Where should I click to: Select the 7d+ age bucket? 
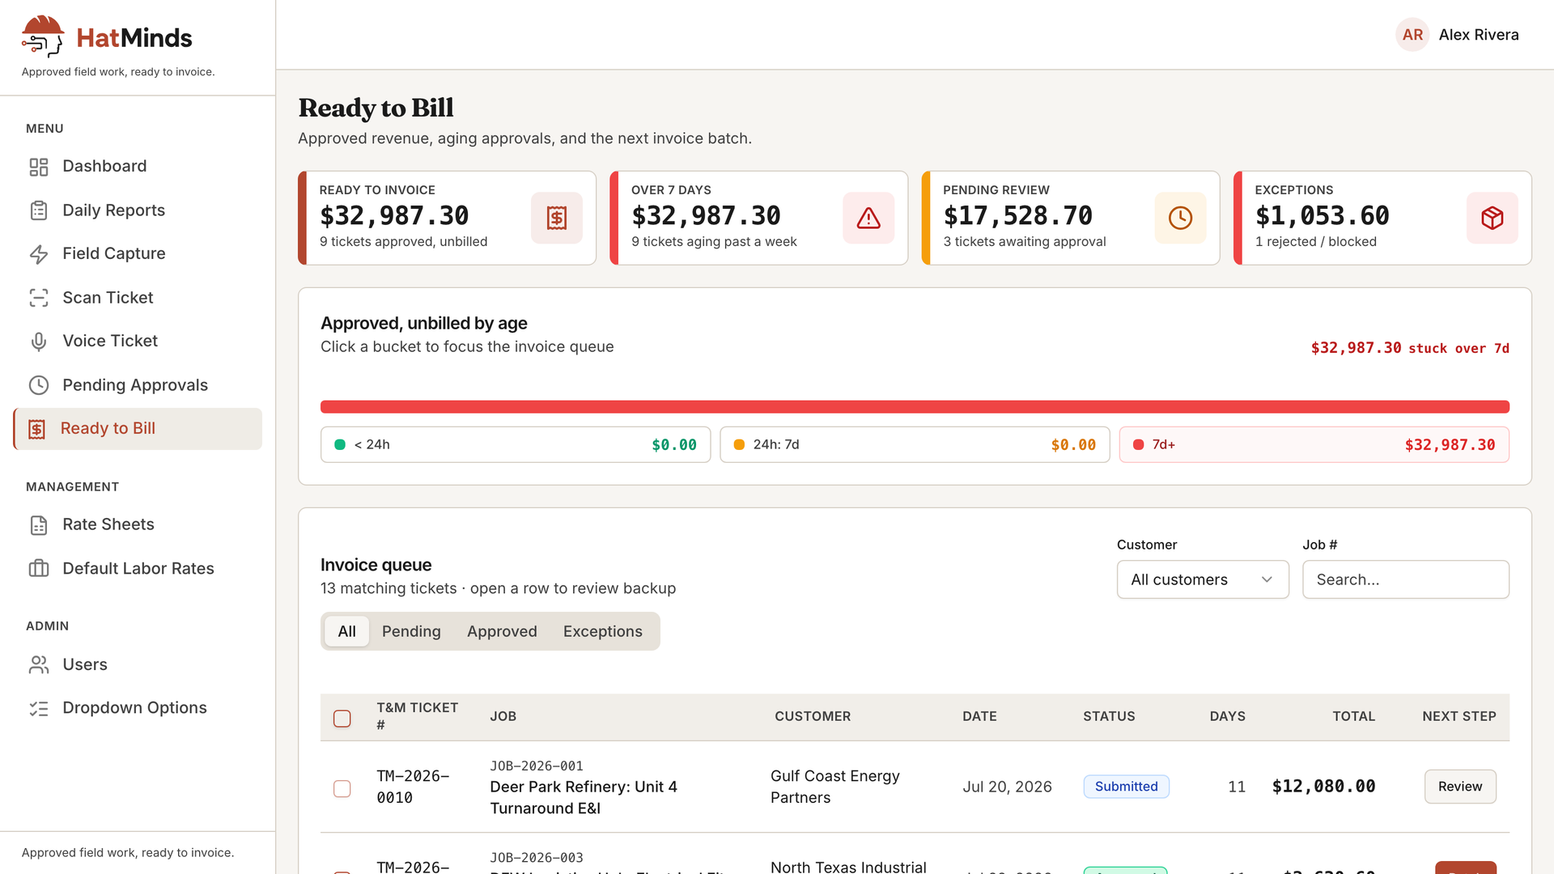[1314, 444]
